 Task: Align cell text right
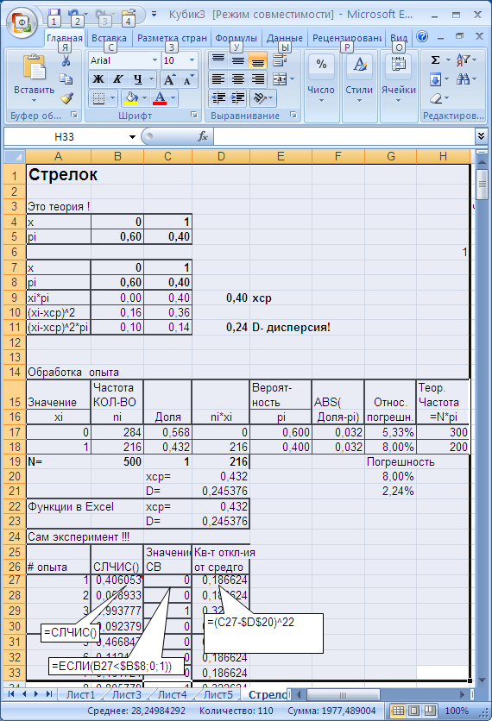[x=258, y=79]
